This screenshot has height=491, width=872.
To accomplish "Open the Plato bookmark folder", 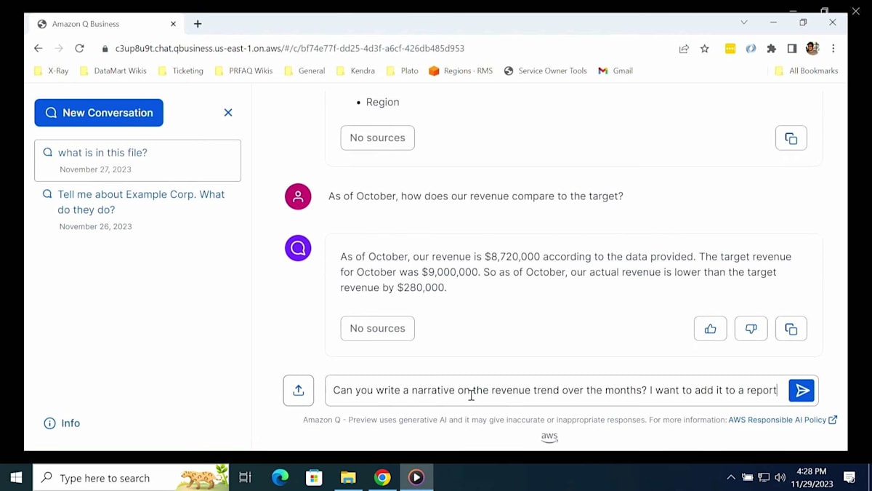I will (x=403, y=71).
